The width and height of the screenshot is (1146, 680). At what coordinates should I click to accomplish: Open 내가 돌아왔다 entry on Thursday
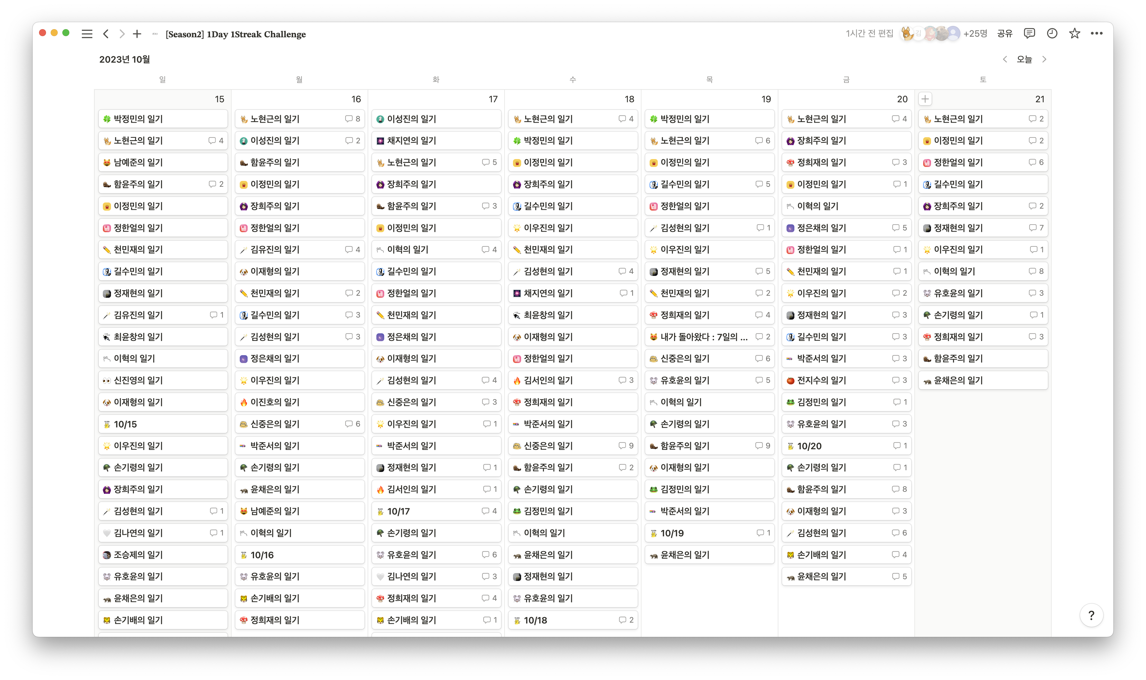click(x=704, y=337)
